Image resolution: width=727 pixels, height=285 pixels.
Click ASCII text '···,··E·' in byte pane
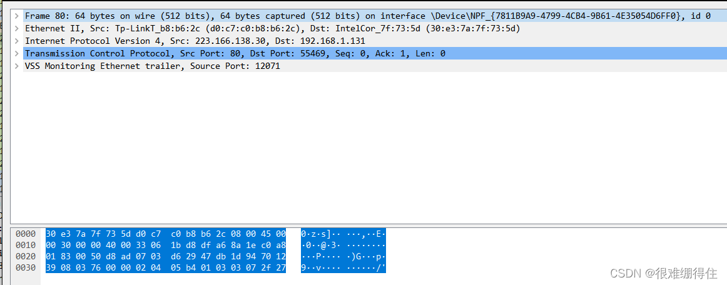tap(366, 234)
